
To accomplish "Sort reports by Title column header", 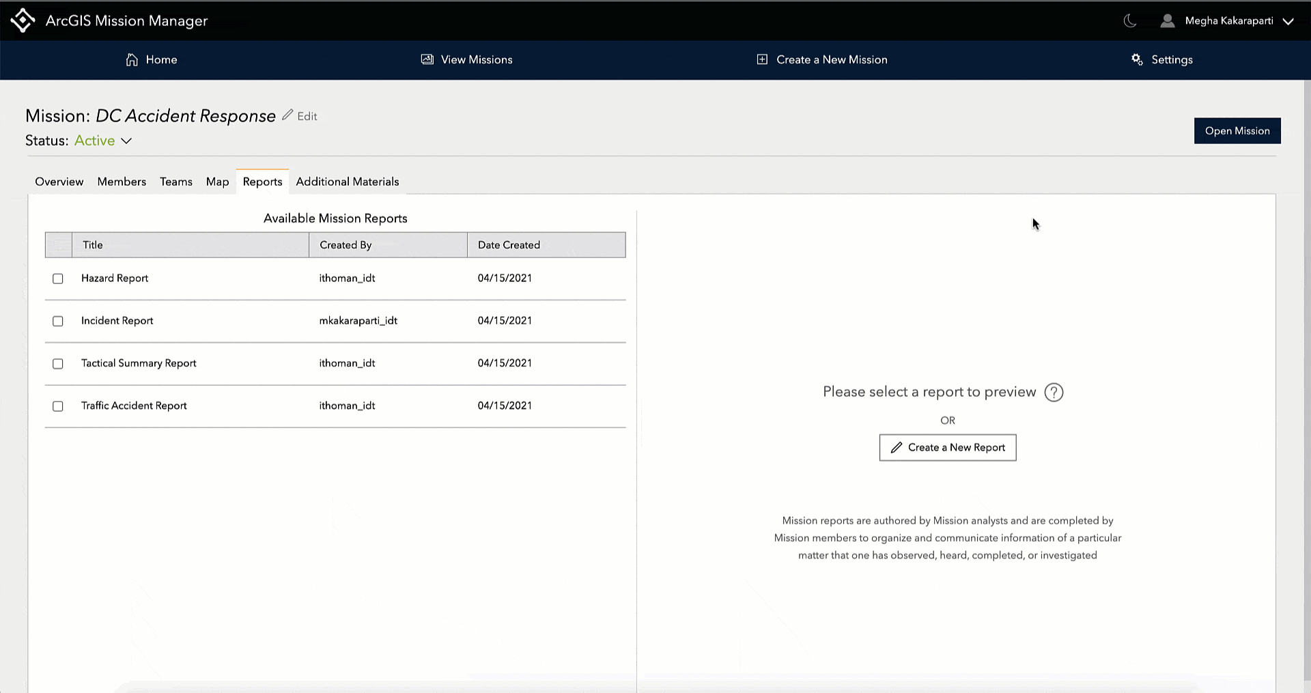I will (x=191, y=245).
